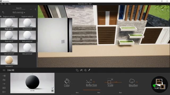Click More under the Scale setting

(120, 93)
